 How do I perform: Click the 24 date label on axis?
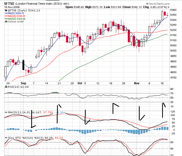(8, 83)
